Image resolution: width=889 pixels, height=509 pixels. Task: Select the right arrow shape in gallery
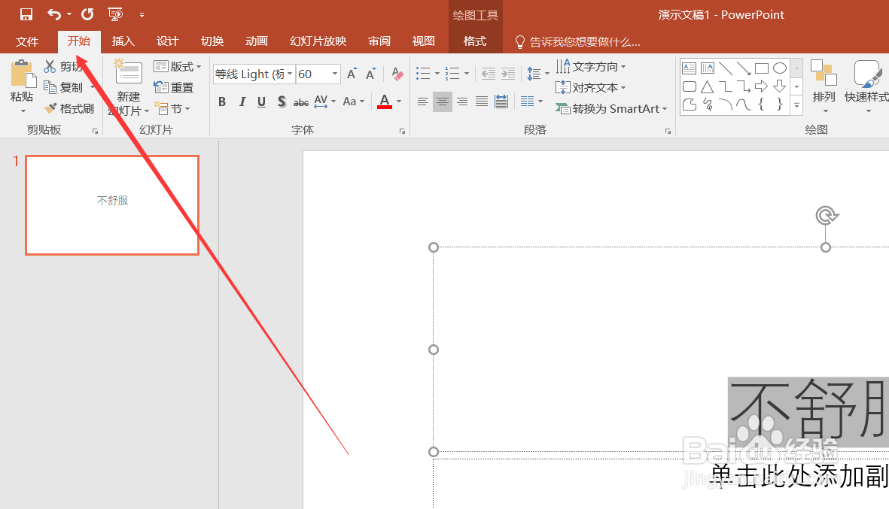pyautogui.click(x=762, y=86)
